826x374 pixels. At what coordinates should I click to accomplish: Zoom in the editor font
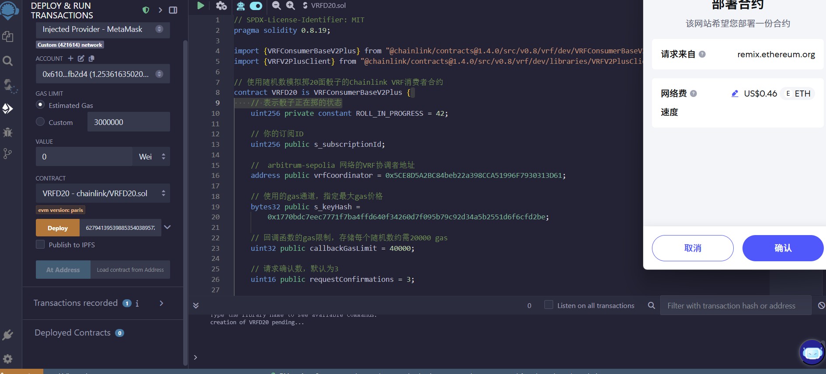pyautogui.click(x=290, y=5)
